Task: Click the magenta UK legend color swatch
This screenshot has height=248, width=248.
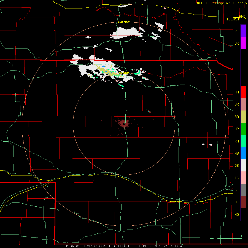Action: point(243,43)
